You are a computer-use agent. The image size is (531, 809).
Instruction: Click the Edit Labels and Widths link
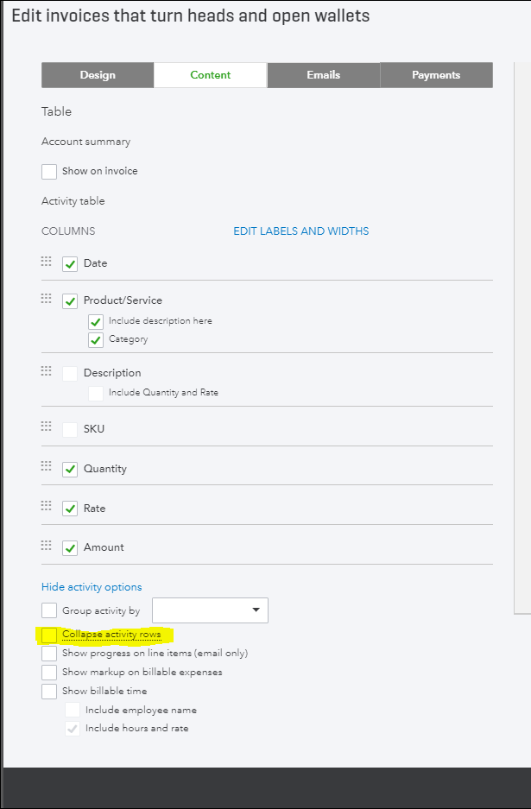click(300, 231)
